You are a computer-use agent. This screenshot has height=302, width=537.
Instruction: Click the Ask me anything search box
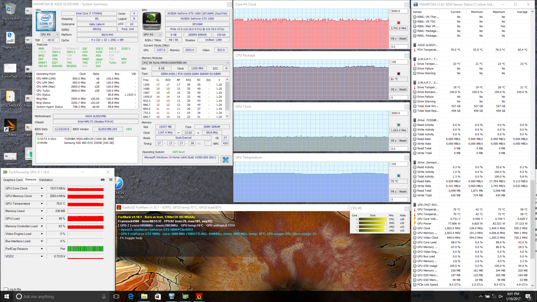(x=62, y=296)
